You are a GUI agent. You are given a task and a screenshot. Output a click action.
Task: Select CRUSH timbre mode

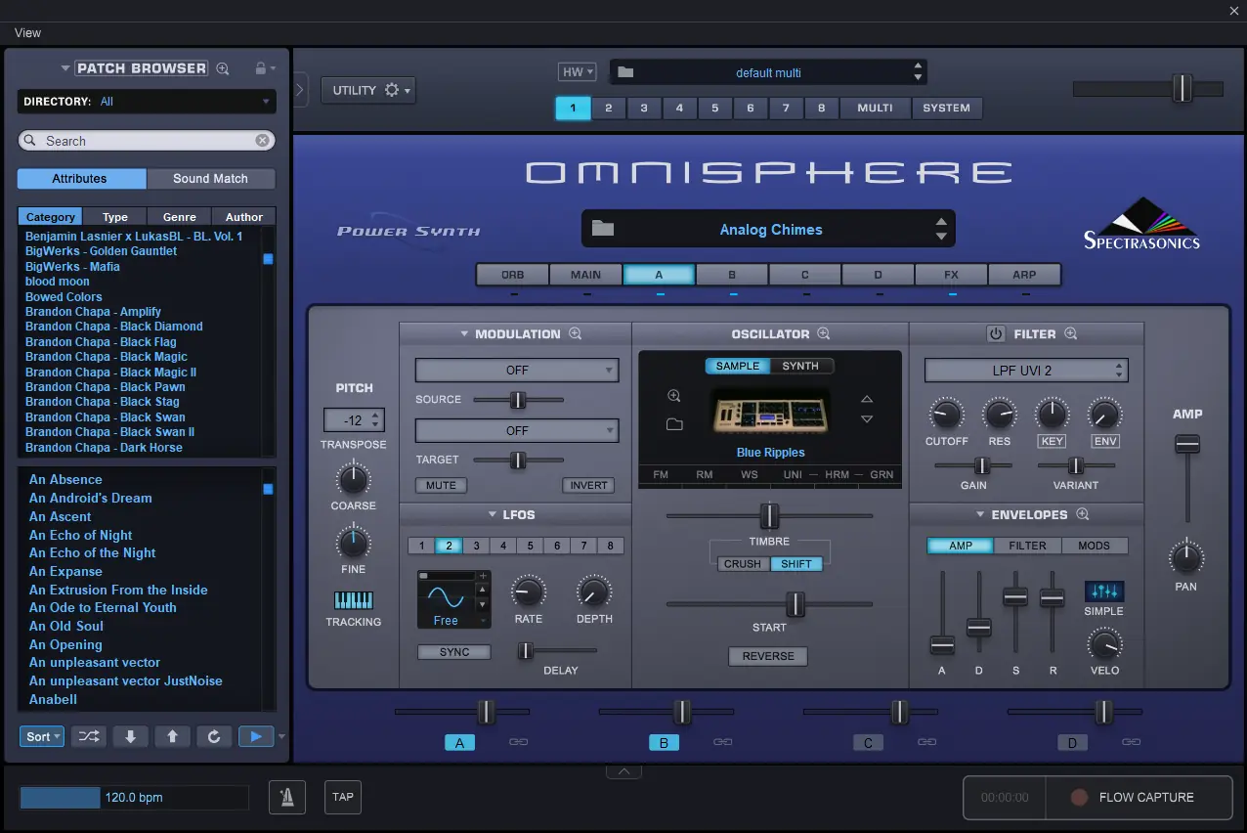(x=743, y=564)
